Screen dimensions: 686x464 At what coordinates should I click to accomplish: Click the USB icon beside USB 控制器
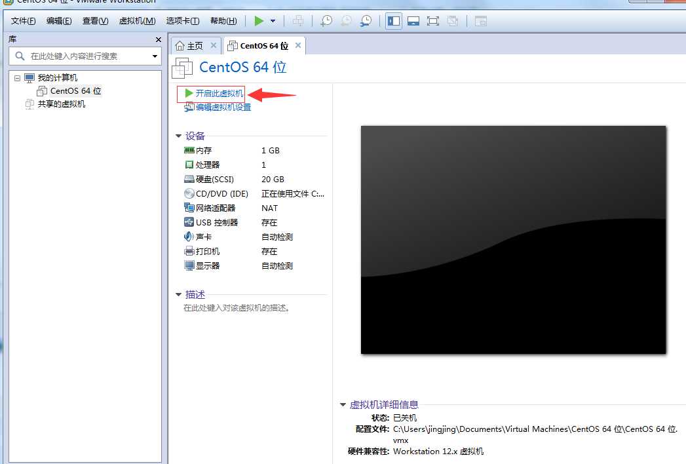click(189, 222)
